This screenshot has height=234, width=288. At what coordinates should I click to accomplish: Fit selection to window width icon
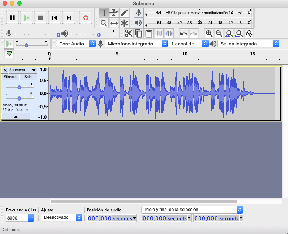[x=229, y=34]
